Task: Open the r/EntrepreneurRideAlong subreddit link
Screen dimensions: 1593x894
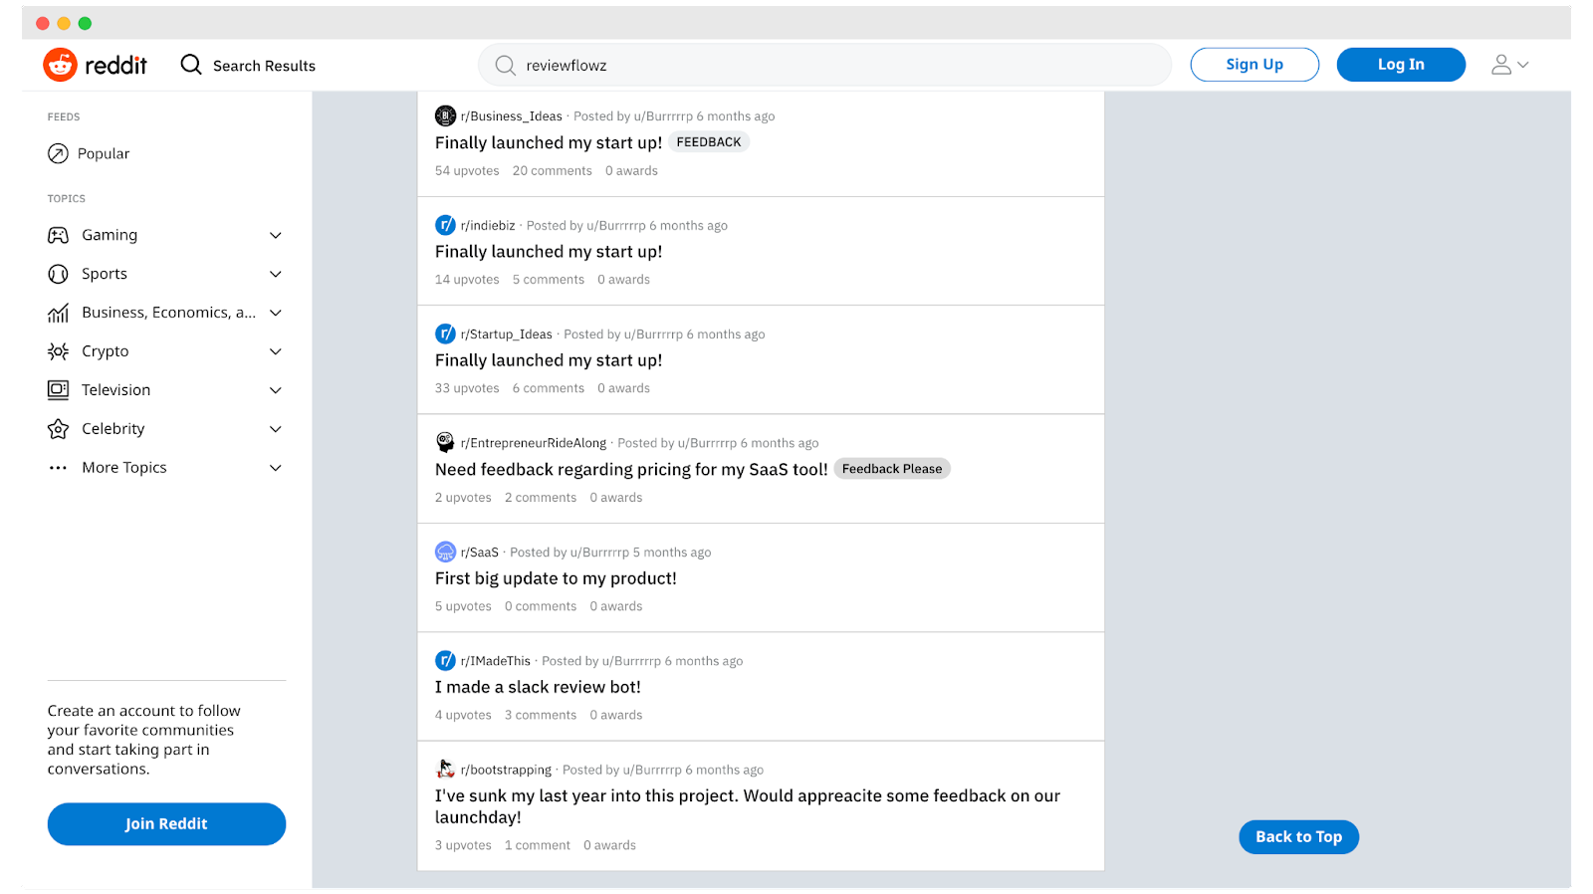Action: tap(534, 443)
